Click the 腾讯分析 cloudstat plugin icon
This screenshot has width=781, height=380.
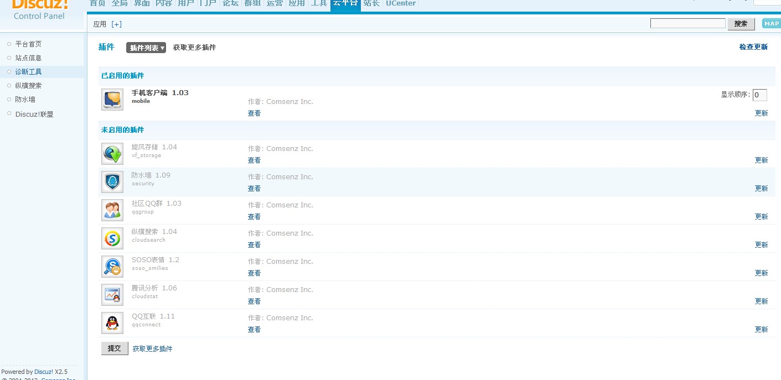coord(112,295)
